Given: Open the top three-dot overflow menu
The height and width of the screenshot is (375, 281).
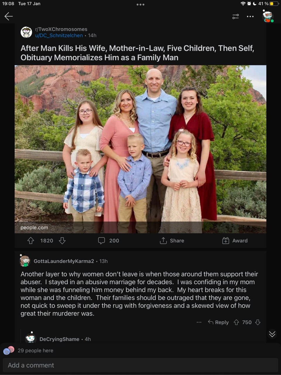Looking at the screenshot, I should pyautogui.click(x=250, y=16).
